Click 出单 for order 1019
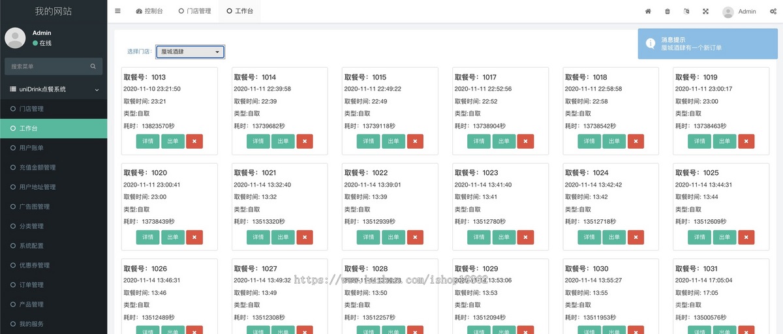Image resolution: width=783 pixels, height=334 pixels. tap(724, 141)
